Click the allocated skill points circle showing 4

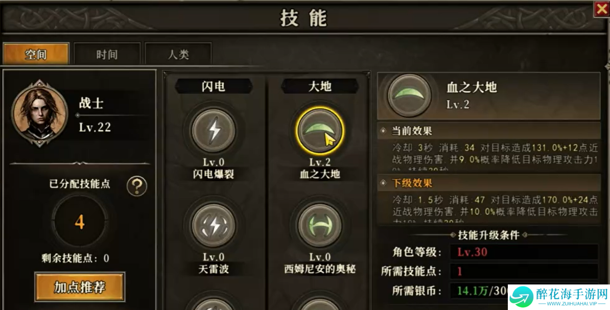(x=80, y=221)
